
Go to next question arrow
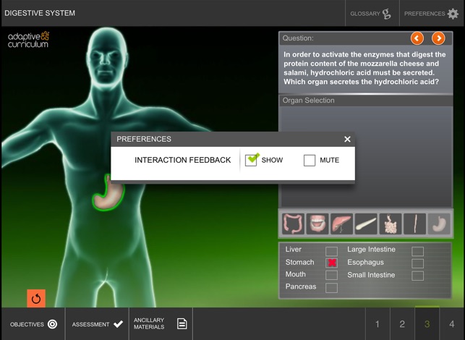click(x=438, y=38)
